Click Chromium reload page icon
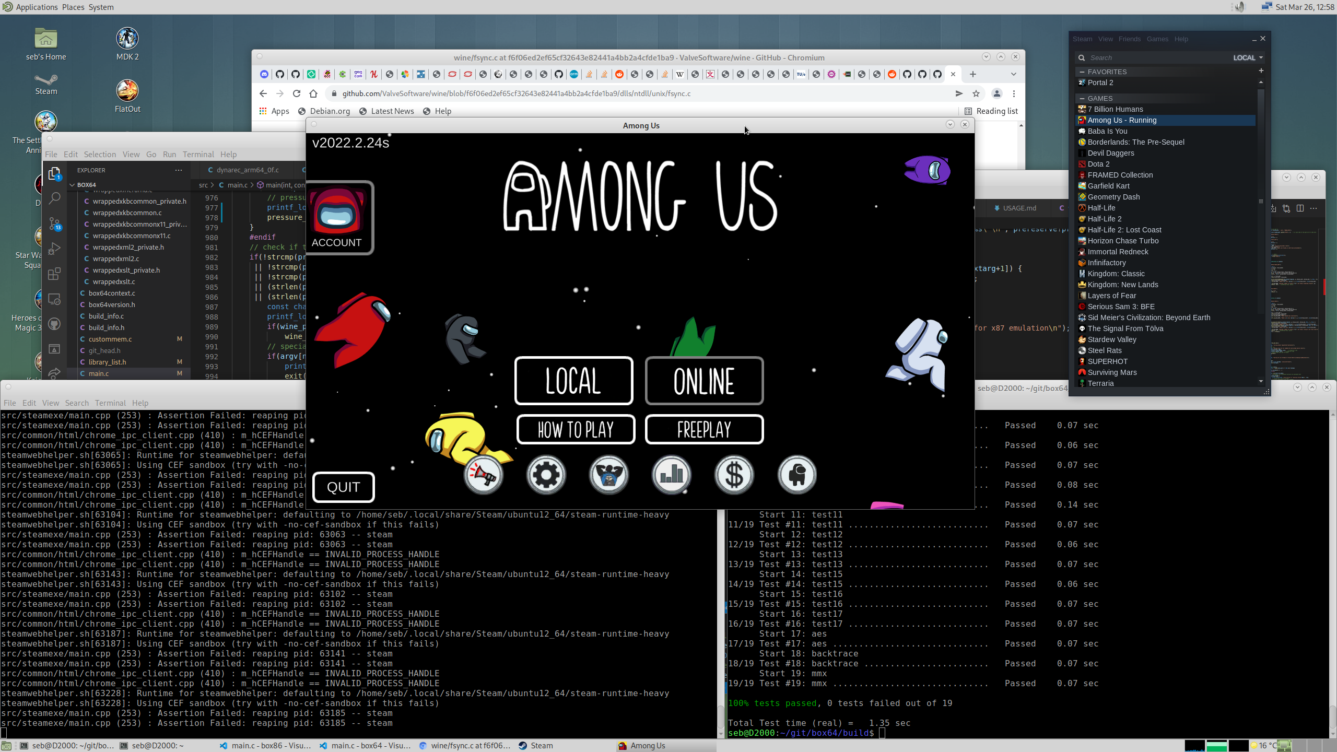1337x752 pixels. pyautogui.click(x=297, y=93)
